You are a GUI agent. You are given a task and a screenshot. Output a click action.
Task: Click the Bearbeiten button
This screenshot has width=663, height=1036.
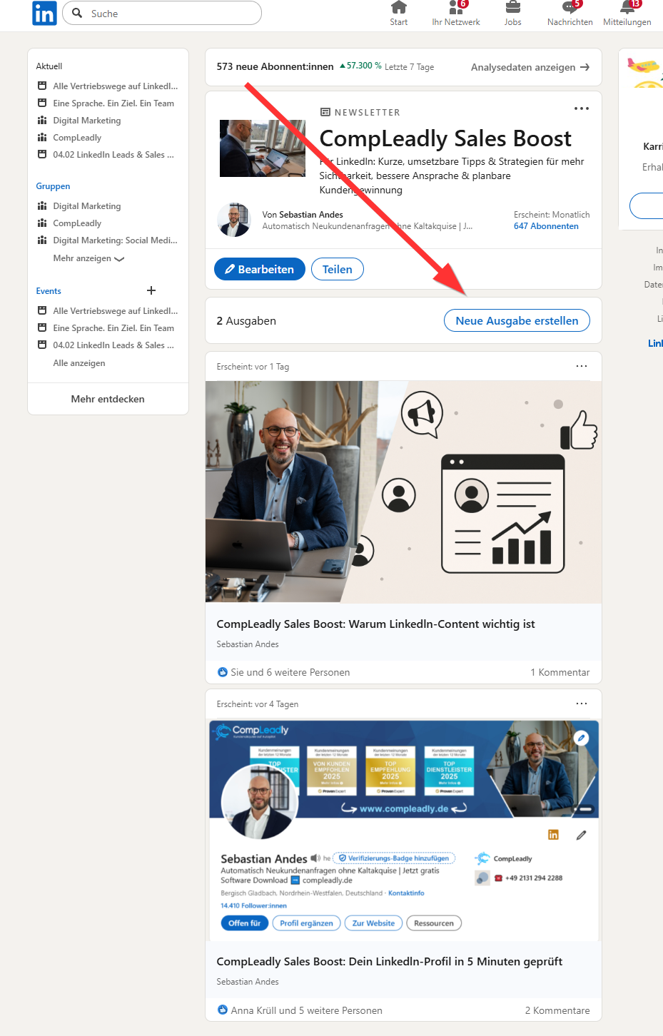pyautogui.click(x=260, y=269)
